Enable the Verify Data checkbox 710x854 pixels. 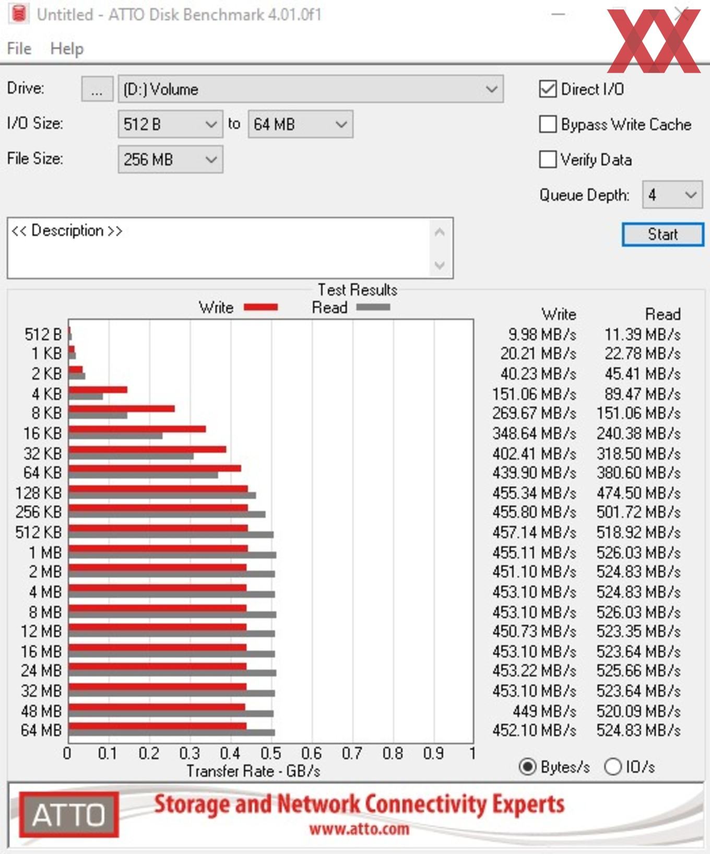pos(548,159)
